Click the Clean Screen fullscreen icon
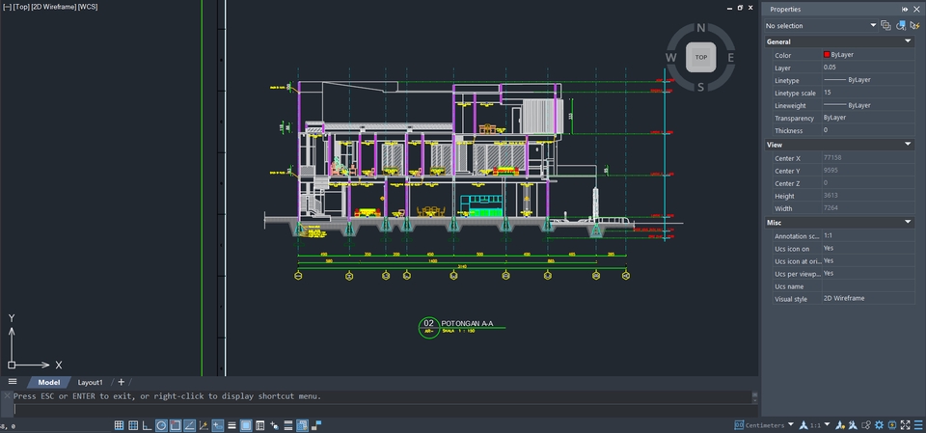Screen dimensions: 926x433 [906, 424]
